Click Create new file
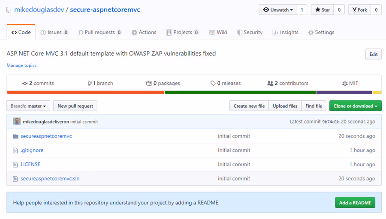The height and width of the screenshot is (219, 386). (x=249, y=106)
